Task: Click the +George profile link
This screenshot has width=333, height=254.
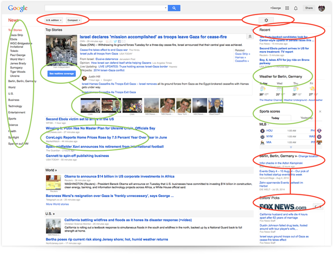Action: click(x=275, y=8)
